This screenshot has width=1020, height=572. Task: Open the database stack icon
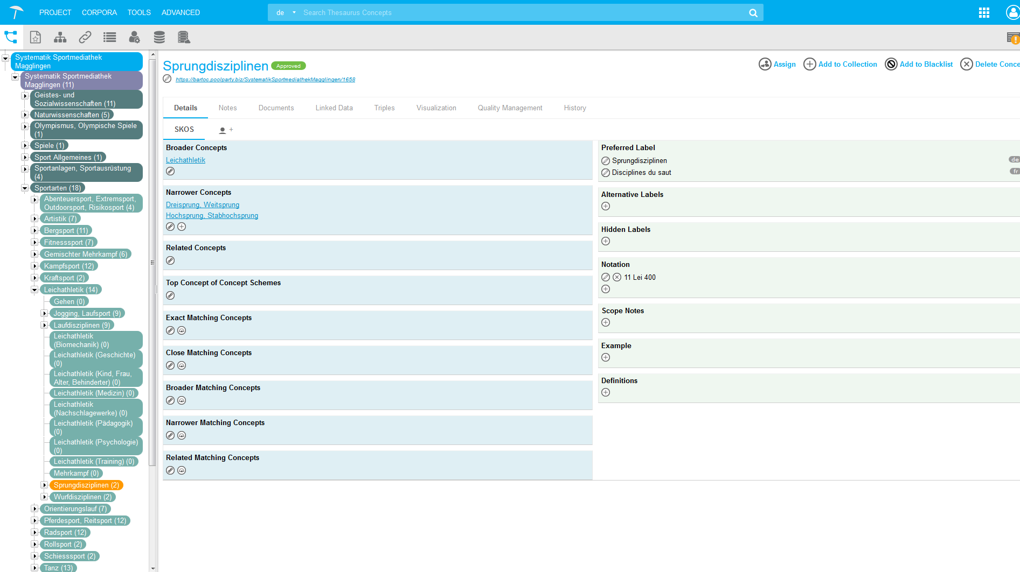(159, 37)
